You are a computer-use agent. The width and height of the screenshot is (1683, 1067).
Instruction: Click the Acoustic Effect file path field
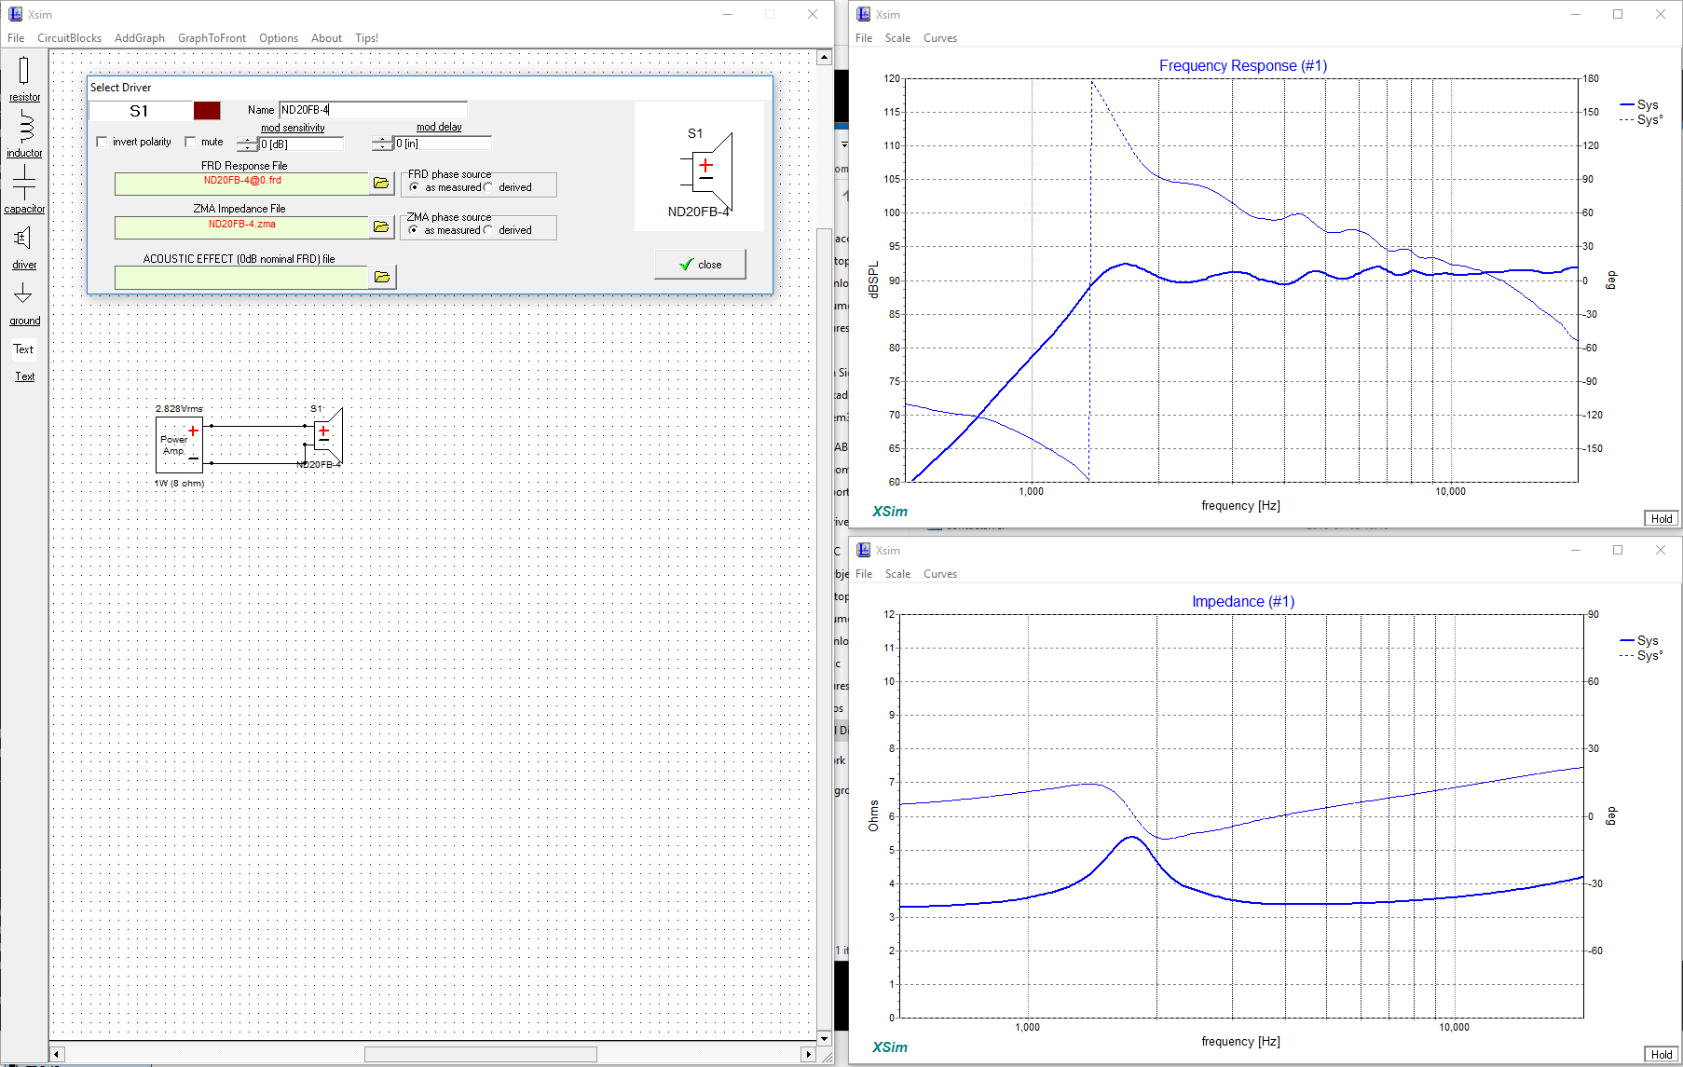tap(242, 278)
